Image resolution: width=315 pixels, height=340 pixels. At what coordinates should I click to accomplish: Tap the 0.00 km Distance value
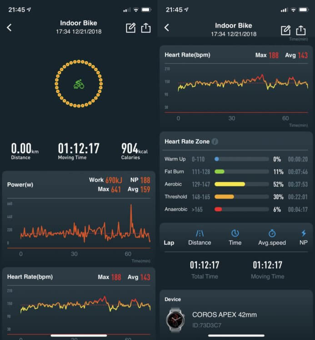click(23, 149)
